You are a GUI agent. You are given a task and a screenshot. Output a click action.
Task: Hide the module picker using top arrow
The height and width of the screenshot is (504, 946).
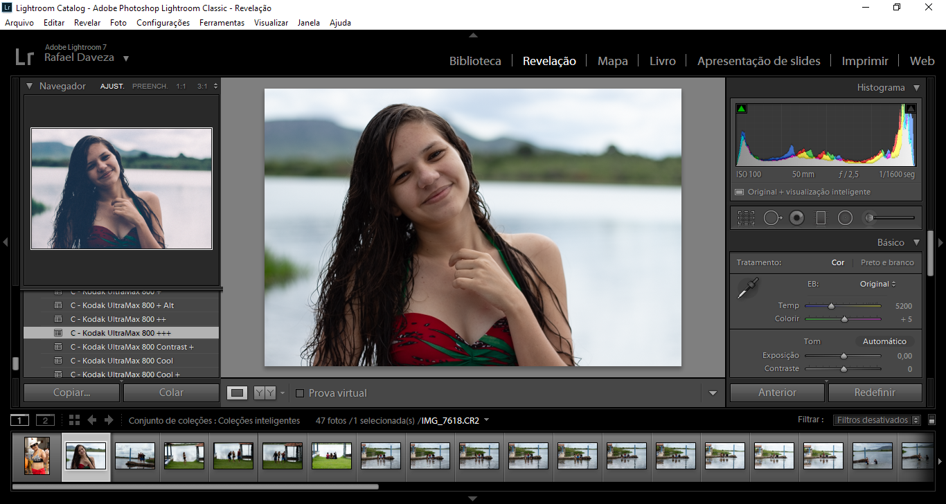473,35
